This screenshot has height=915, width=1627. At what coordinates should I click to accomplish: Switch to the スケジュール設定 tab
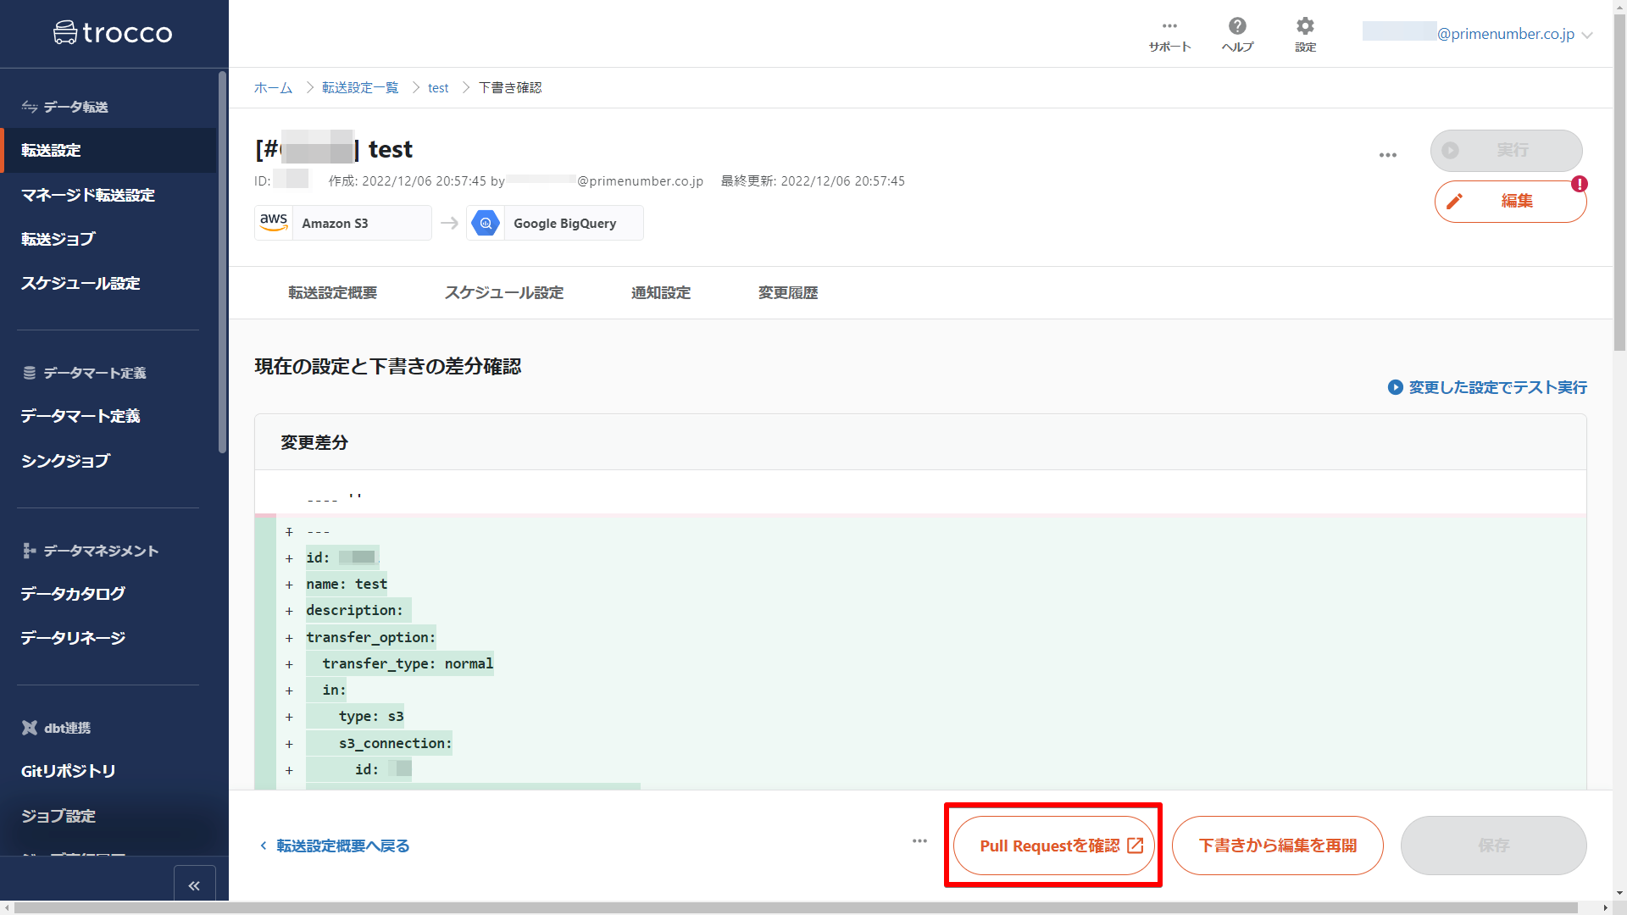504,293
